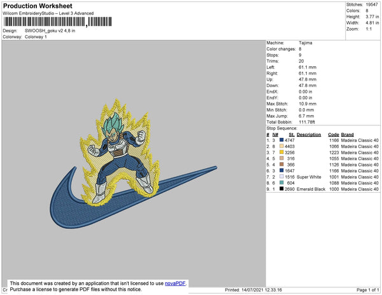Select the tan swatch beside 316
This screenshot has width=382, height=295.
click(x=281, y=158)
